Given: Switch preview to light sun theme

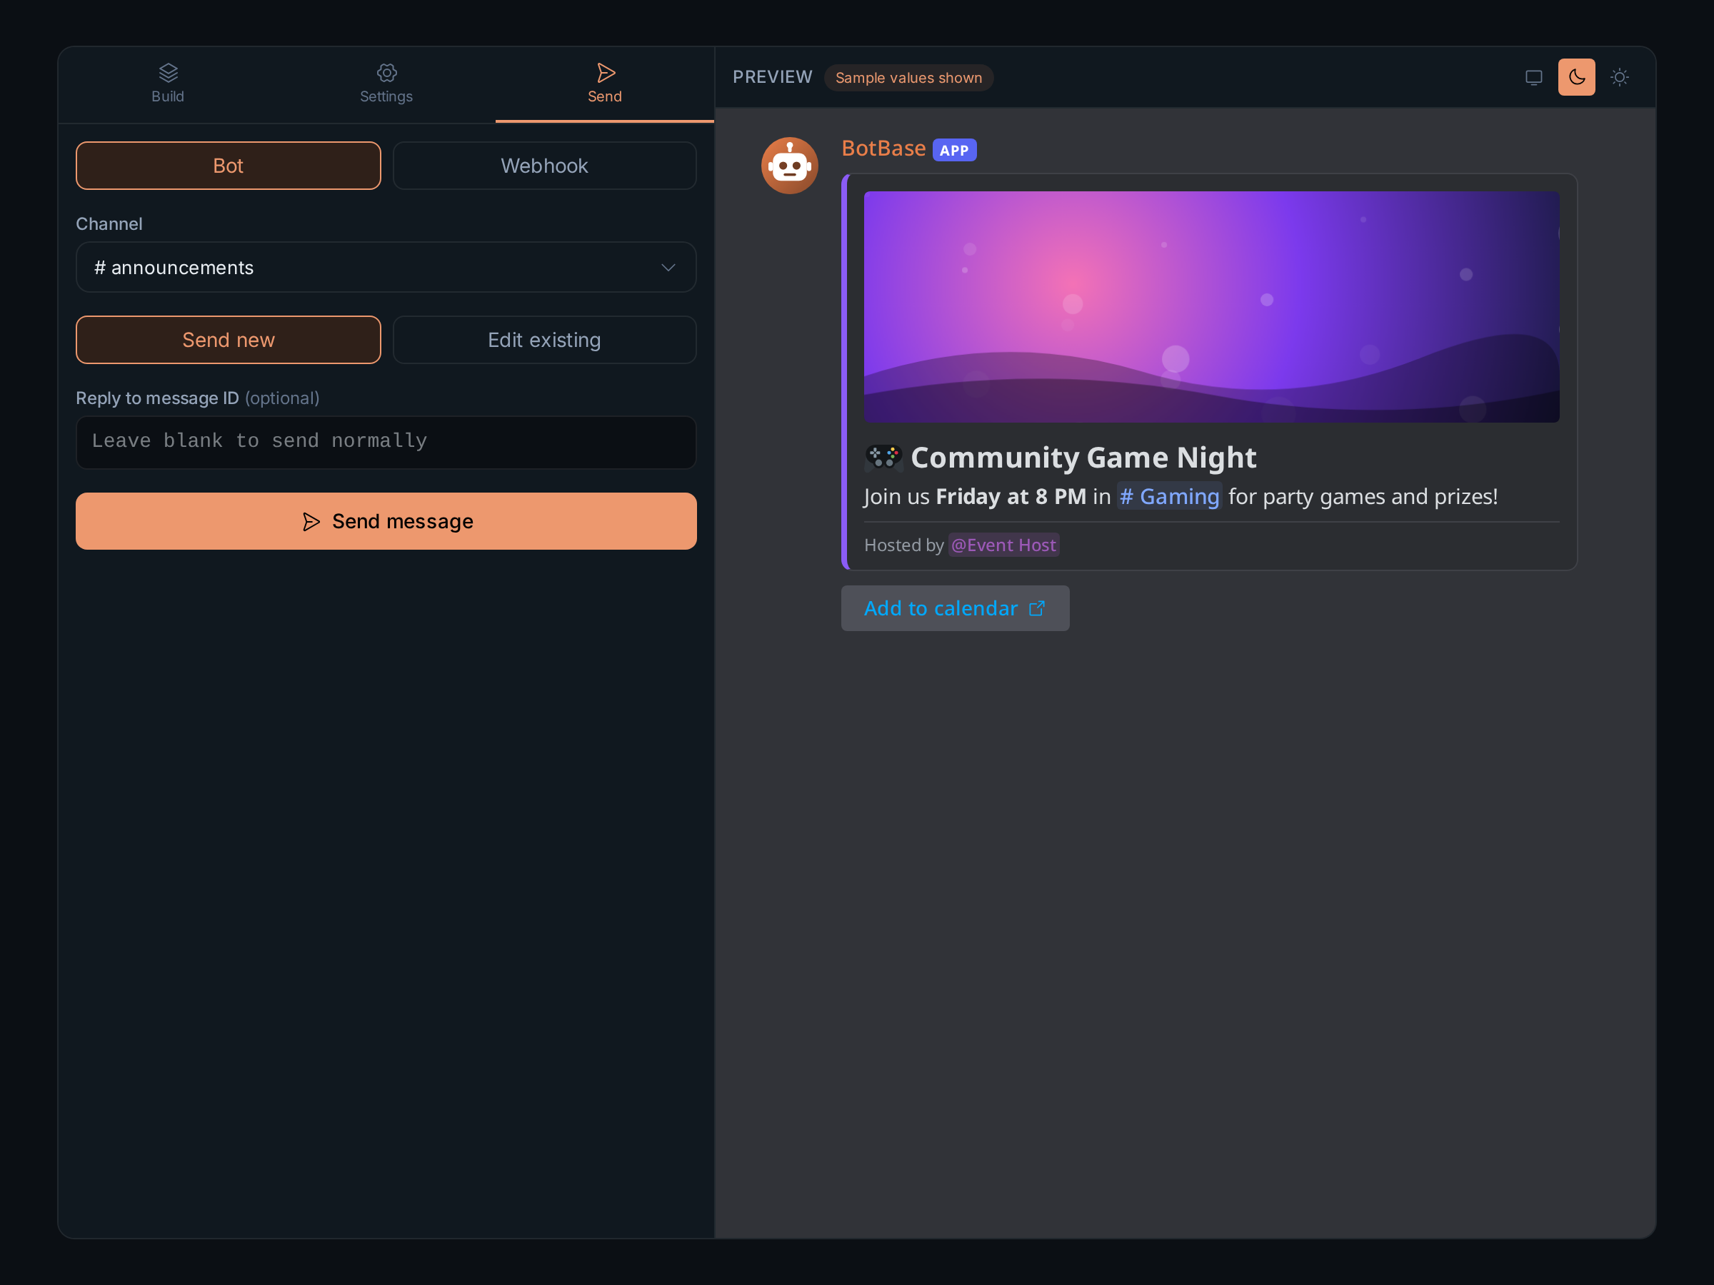Looking at the screenshot, I should pos(1620,77).
